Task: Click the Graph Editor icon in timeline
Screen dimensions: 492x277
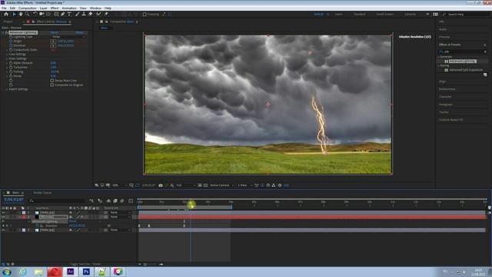Action: [131, 201]
